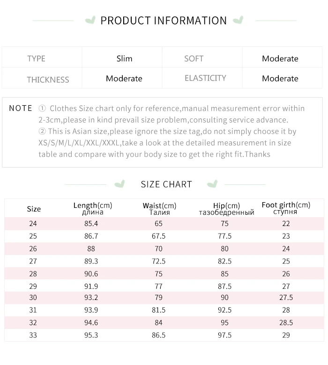Select the PRODUCT INFORMATION heading
328x365 pixels.
[x=164, y=21]
